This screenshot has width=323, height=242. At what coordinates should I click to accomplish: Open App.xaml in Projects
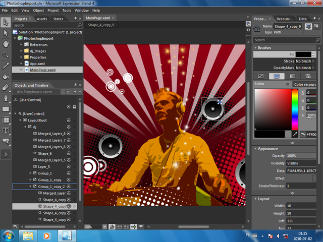tap(37, 64)
